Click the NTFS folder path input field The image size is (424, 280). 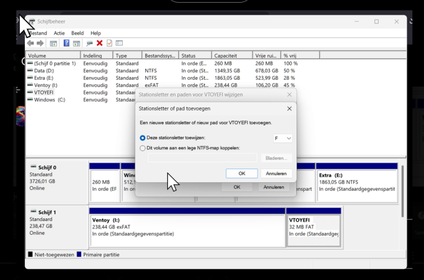(202, 158)
